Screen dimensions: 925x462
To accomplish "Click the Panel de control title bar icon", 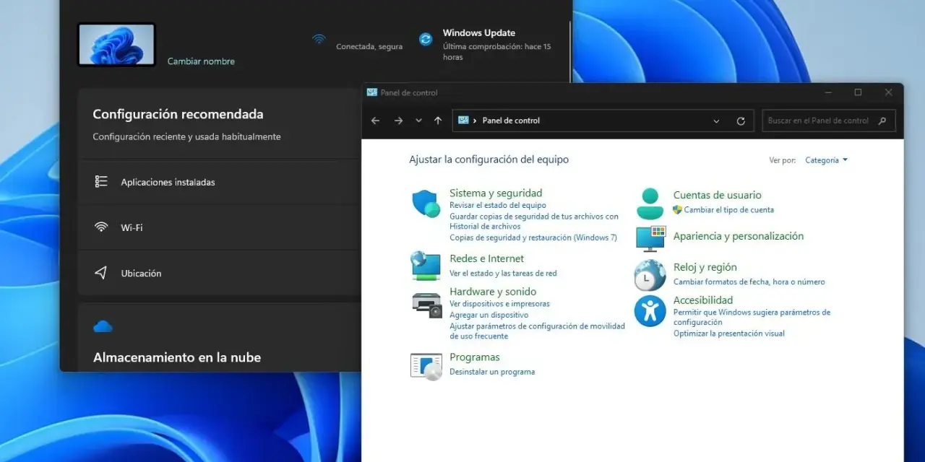I will [x=372, y=92].
